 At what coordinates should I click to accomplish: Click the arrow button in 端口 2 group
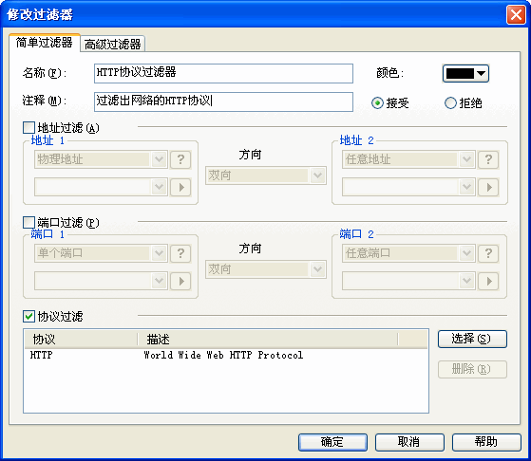click(x=488, y=281)
